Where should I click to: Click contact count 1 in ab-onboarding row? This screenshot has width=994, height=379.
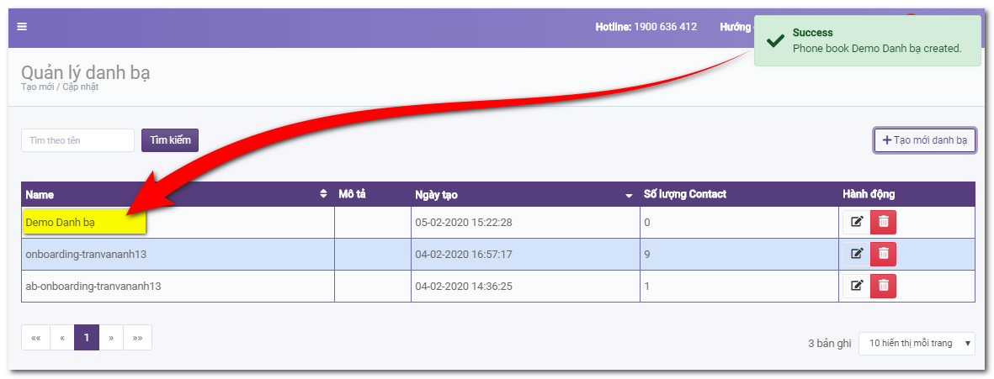click(739, 286)
